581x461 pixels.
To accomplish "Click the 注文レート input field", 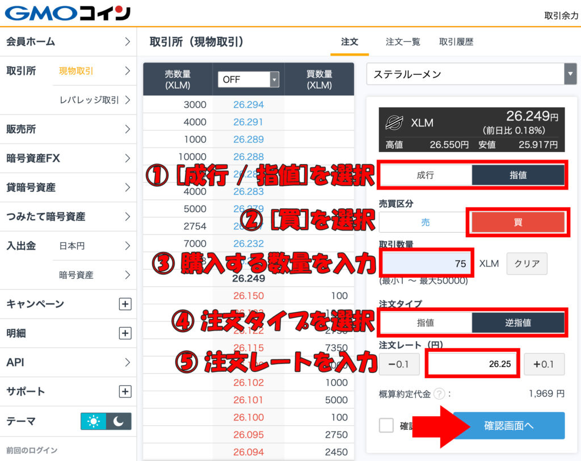I will 472,364.
